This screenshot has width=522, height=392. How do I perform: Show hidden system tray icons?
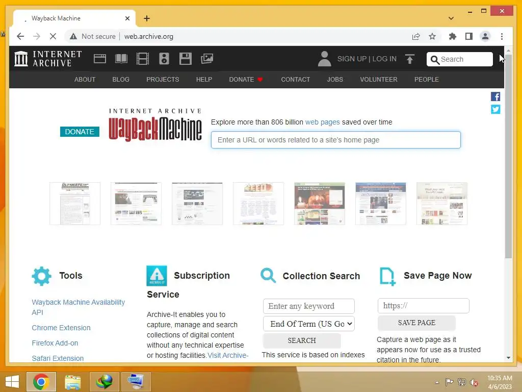[437, 382]
